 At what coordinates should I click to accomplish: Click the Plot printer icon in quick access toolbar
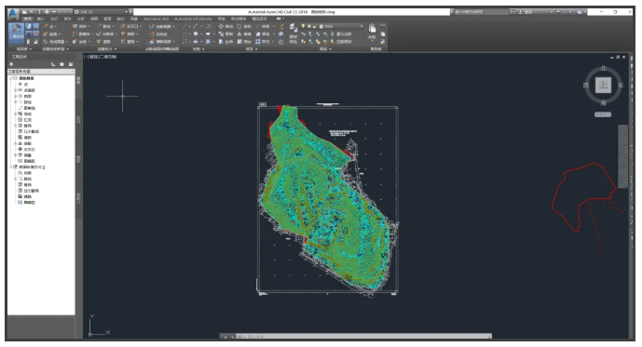coord(47,12)
